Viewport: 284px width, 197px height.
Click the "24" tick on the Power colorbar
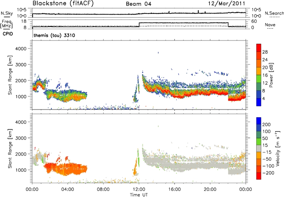(x=265, y=60)
